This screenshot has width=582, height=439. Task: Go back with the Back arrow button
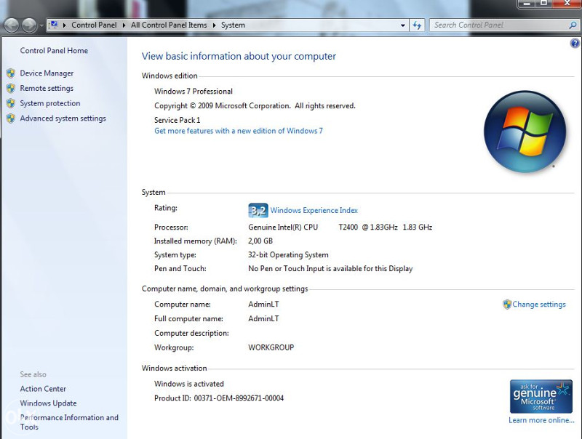12,25
